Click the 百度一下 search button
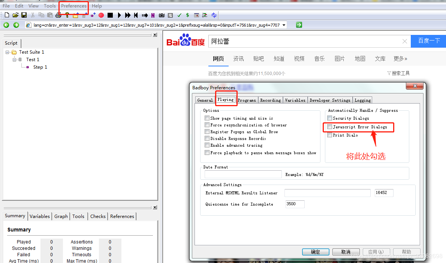Viewport: 446px width, 263px height. pos(429,41)
